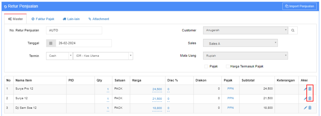
Task: Click the Tanggal date field 26-02-2024
Action: pos(84,43)
